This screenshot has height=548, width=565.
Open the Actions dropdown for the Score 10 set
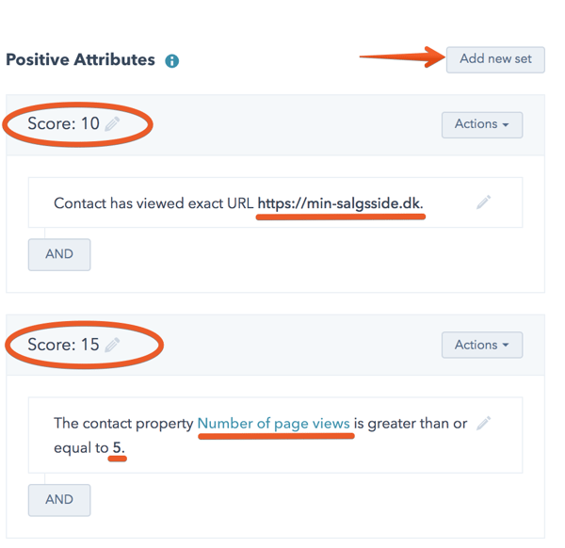pyautogui.click(x=481, y=124)
